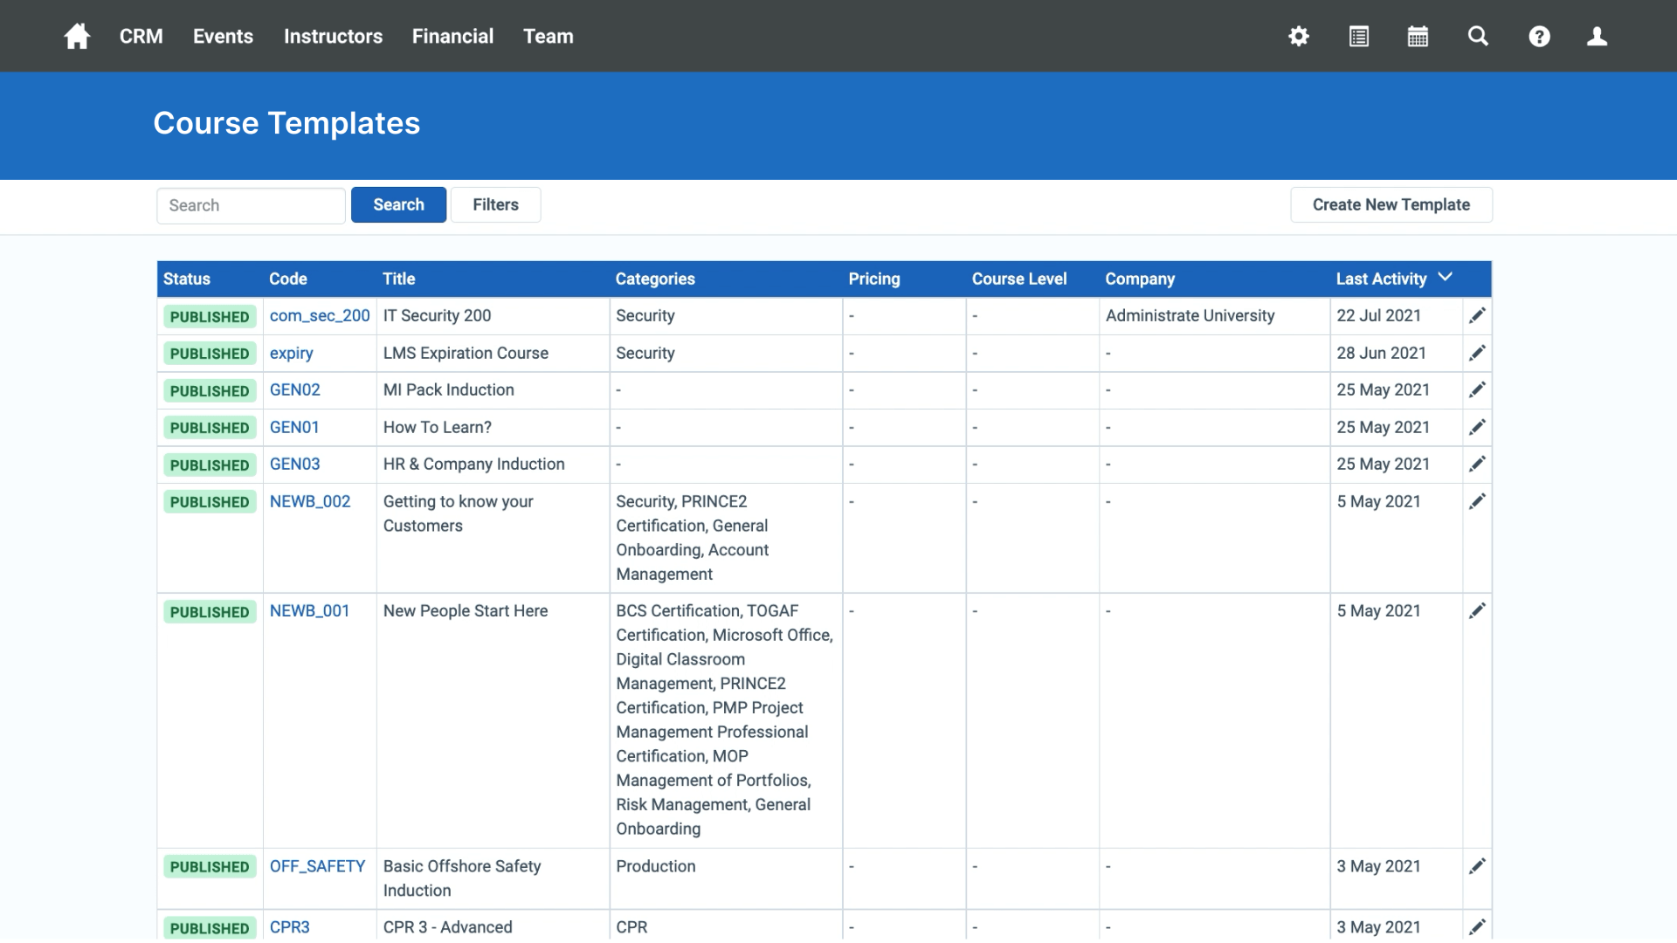The height and width of the screenshot is (943, 1677).
Task: Expand the Filters panel
Action: (x=495, y=204)
